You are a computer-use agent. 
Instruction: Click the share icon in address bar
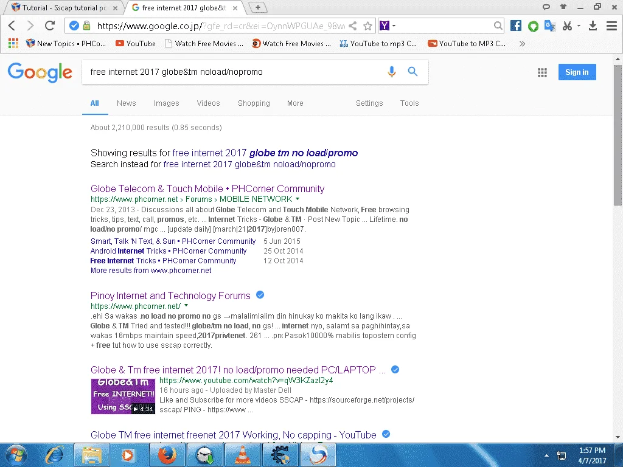(352, 26)
